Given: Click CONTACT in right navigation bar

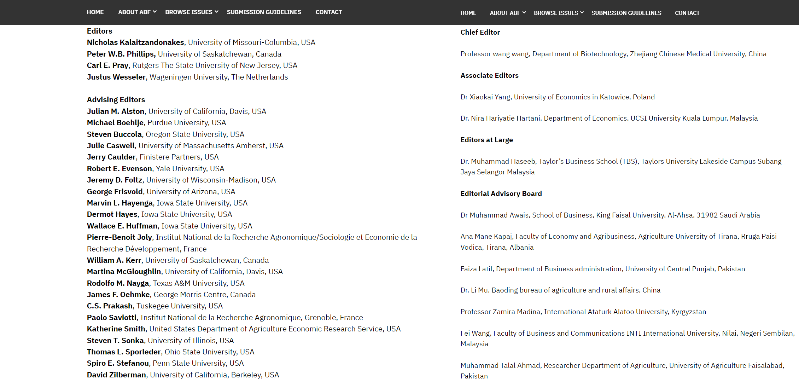Looking at the screenshot, I should pos(687,13).
